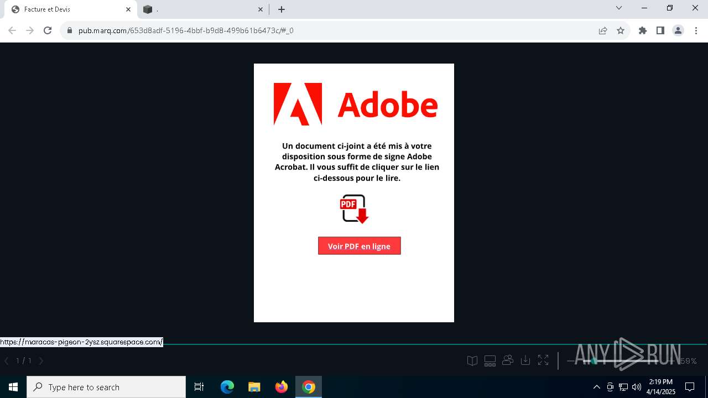Click the Type here to search box

[106, 387]
